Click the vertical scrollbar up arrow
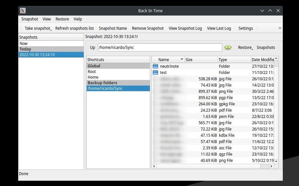Viewport: 299px width, 186px height. (276, 58)
